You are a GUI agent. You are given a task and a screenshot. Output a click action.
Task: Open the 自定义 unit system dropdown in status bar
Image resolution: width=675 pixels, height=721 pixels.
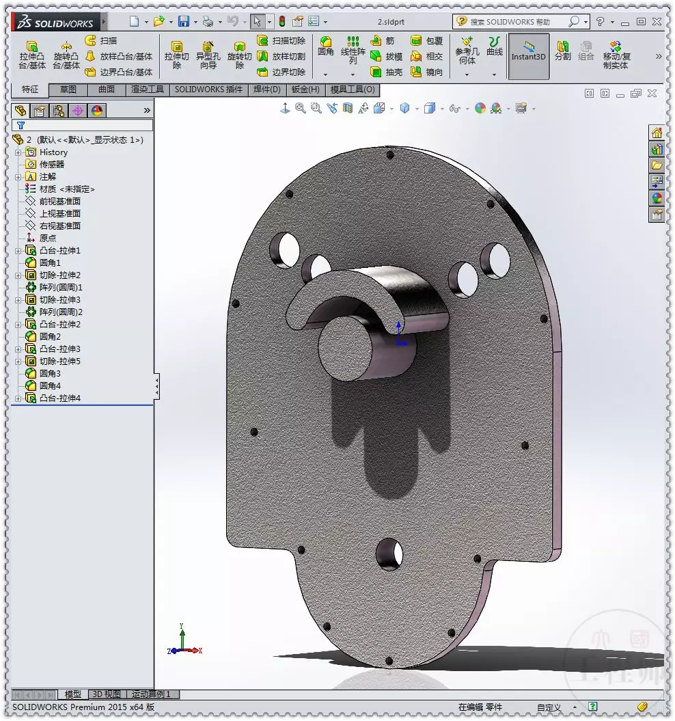[575, 707]
